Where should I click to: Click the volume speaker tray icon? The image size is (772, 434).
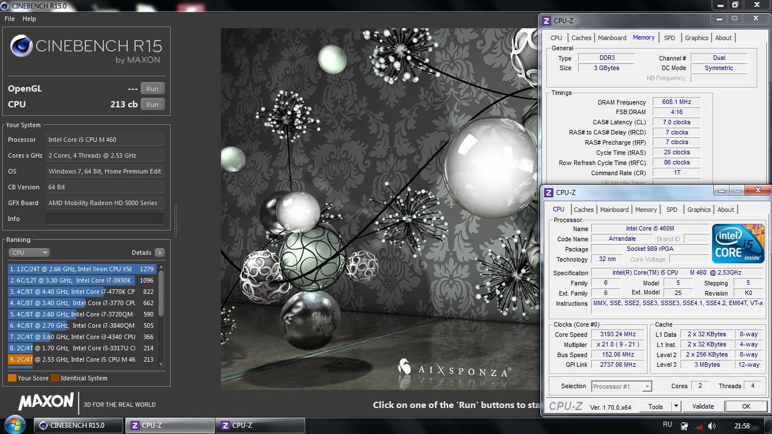tap(712, 426)
